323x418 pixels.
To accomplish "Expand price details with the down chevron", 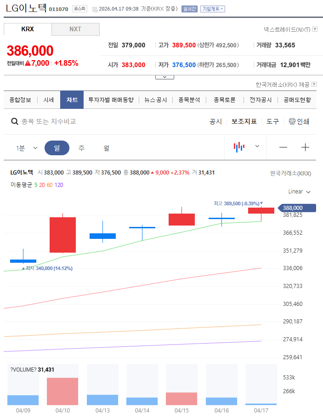I will tap(164, 77).
